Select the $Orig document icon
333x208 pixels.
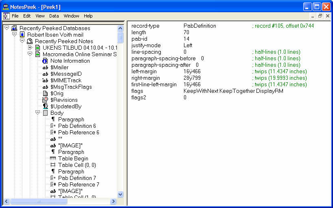(46, 93)
